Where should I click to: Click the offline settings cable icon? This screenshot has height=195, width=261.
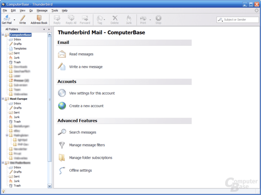[62, 171]
